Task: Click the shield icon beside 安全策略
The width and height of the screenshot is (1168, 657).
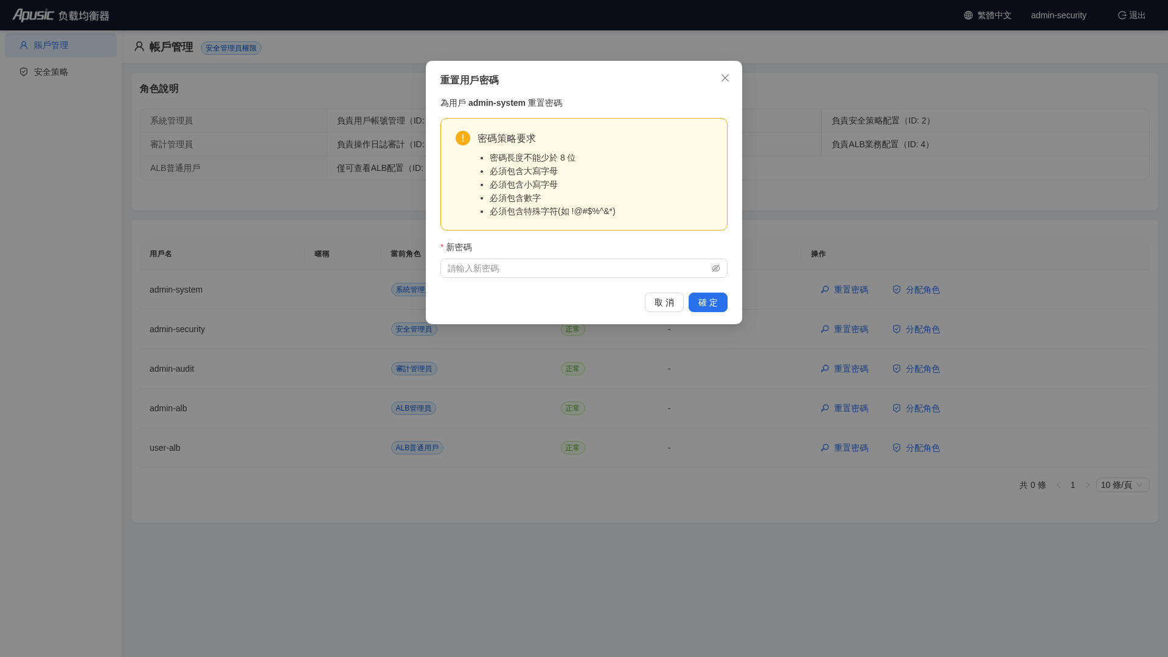Action: [x=24, y=72]
